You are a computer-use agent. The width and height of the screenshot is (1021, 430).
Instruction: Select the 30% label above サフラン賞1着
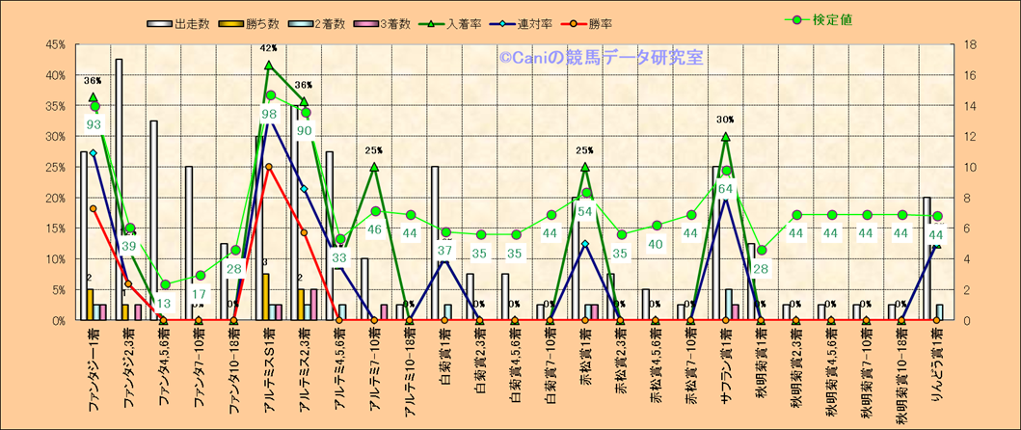click(x=725, y=120)
